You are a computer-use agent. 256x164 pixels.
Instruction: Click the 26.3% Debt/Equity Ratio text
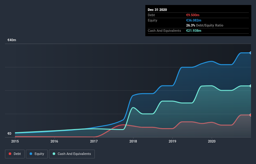coord(205,25)
